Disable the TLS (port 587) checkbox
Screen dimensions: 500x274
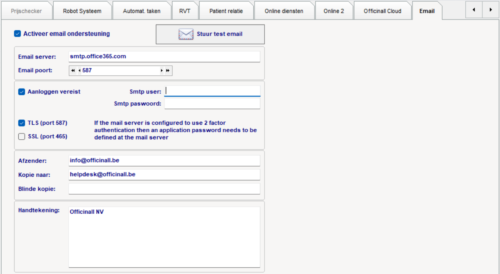coord(22,123)
